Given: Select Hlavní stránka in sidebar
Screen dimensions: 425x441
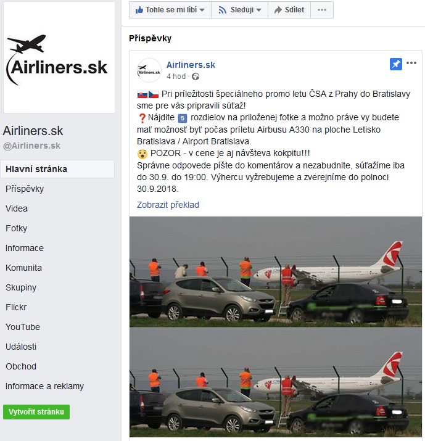Looking at the screenshot, I should click(57, 169).
